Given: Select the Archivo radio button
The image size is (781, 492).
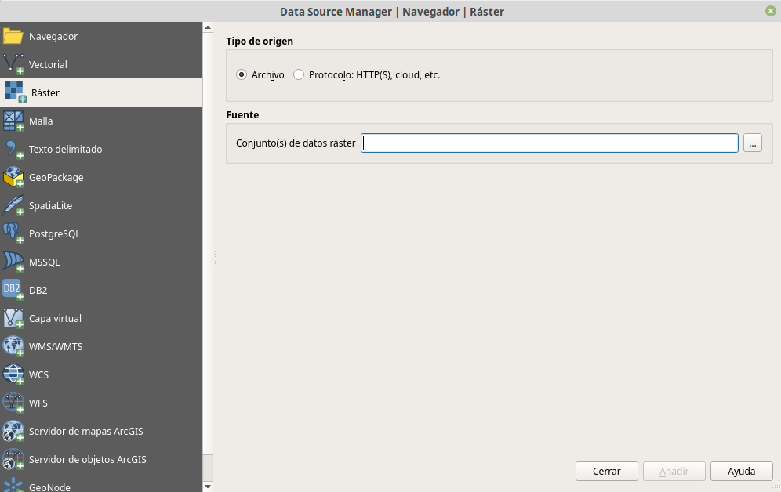Looking at the screenshot, I should [242, 75].
